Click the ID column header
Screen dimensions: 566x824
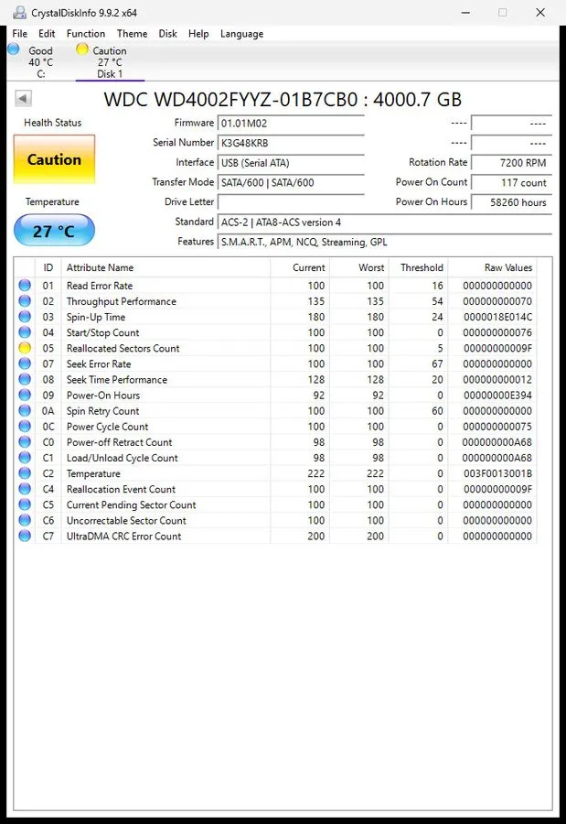pyautogui.click(x=48, y=267)
